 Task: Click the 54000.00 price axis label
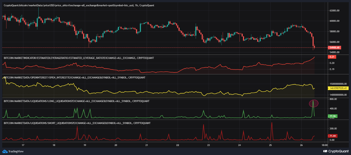pyautogui.click(x=334, y=52)
